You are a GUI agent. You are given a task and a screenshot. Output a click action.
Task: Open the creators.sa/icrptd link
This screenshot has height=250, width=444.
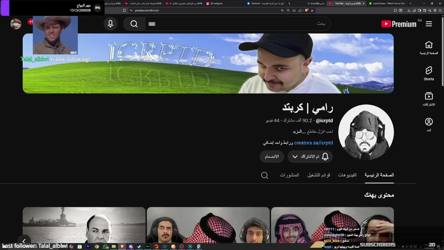pyautogui.click(x=313, y=143)
